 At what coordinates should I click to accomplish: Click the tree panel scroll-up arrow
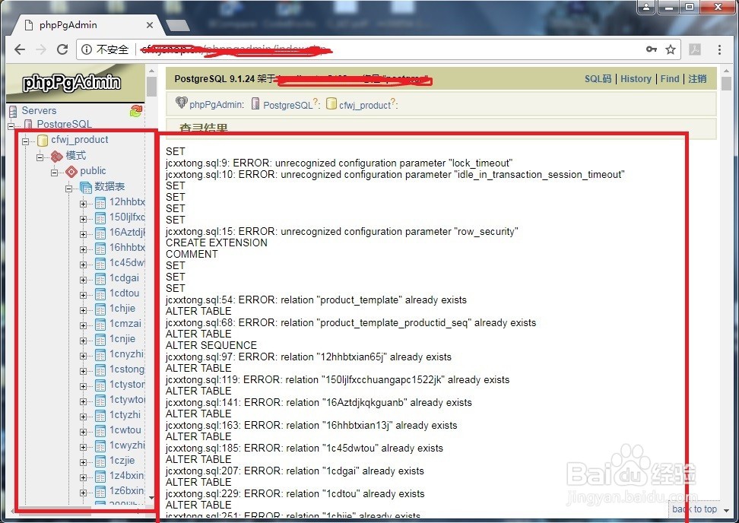pyautogui.click(x=151, y=71)
